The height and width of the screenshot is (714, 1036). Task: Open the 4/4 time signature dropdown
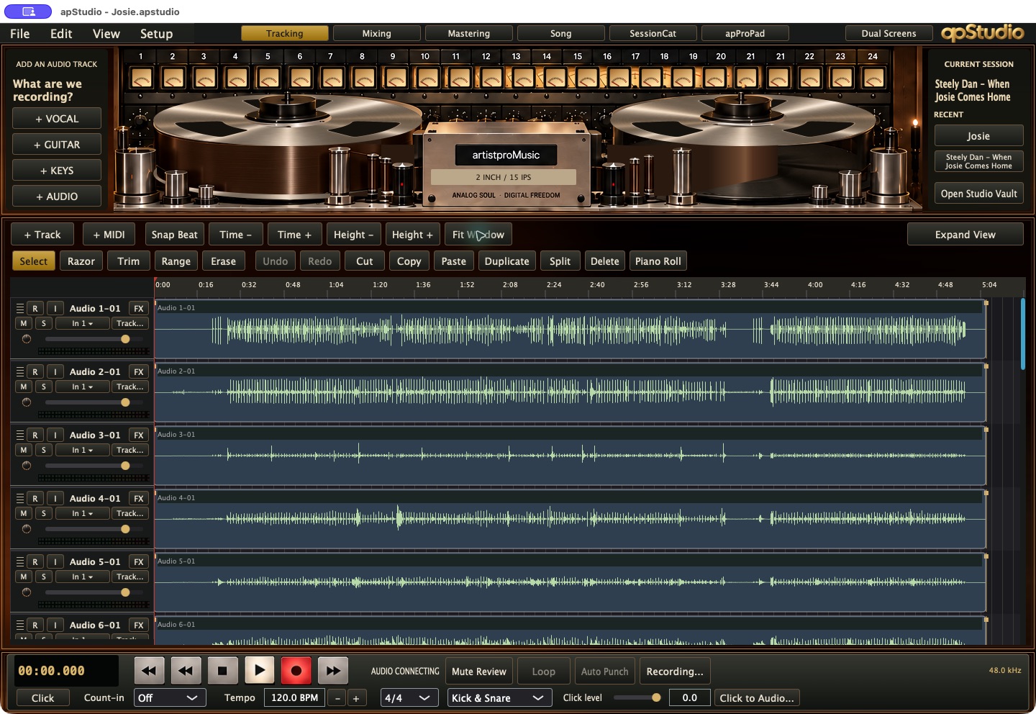coord(409,697)
